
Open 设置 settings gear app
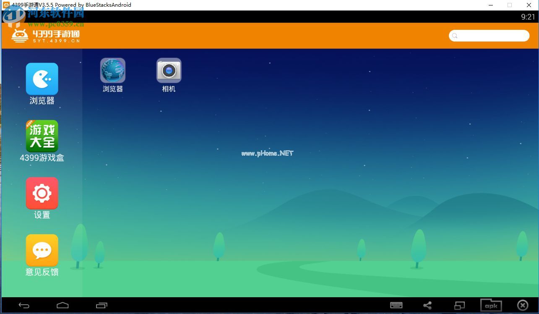(42, 193)
